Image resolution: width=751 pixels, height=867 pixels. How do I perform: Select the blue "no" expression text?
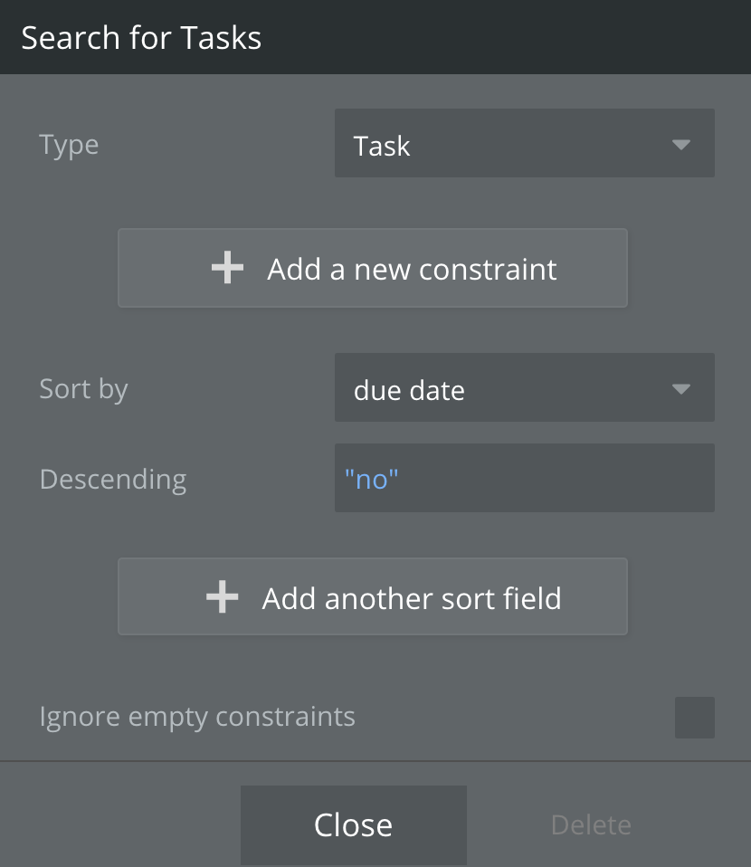tap(371, 479)
